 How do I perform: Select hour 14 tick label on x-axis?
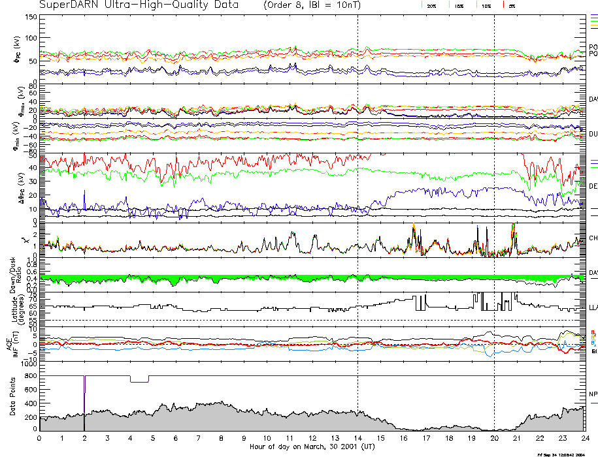[357, 439]
